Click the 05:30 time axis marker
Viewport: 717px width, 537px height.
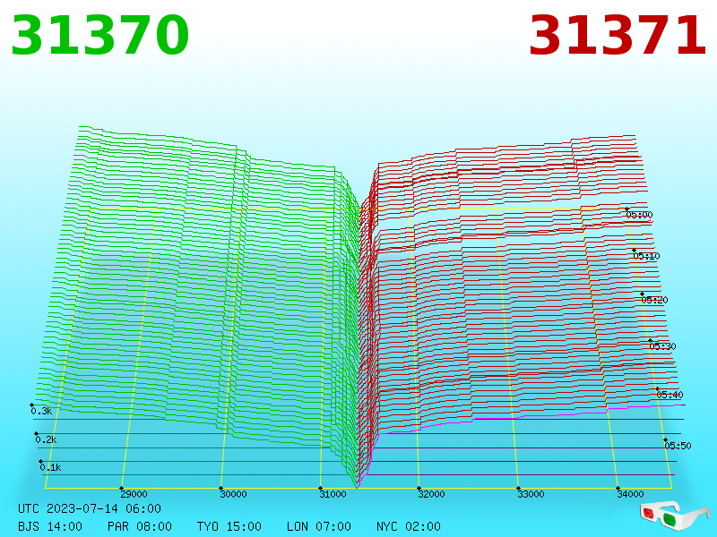point(662,346)
